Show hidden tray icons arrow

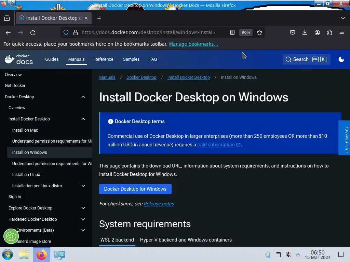[x=298, y=254]
